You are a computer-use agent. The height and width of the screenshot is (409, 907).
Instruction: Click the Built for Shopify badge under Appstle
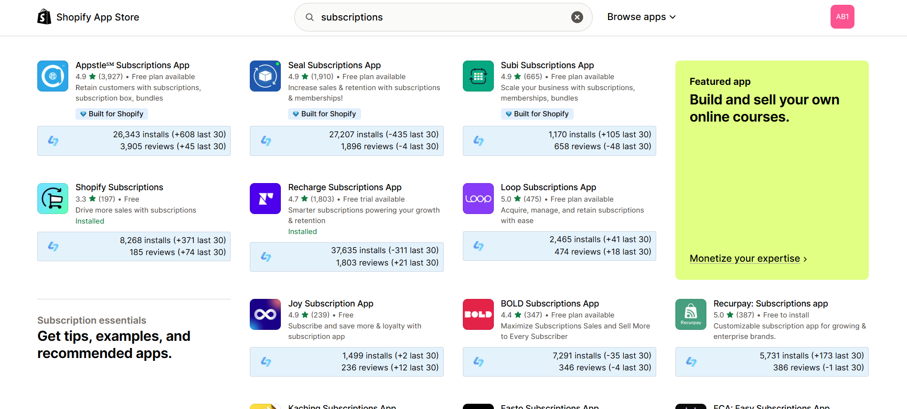point(112,114)
